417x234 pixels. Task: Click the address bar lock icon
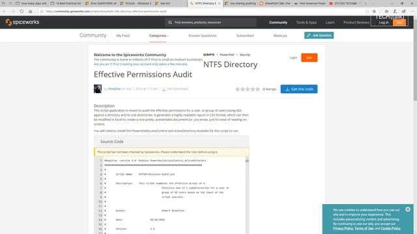pyautogui.click(x=42, y=12)
